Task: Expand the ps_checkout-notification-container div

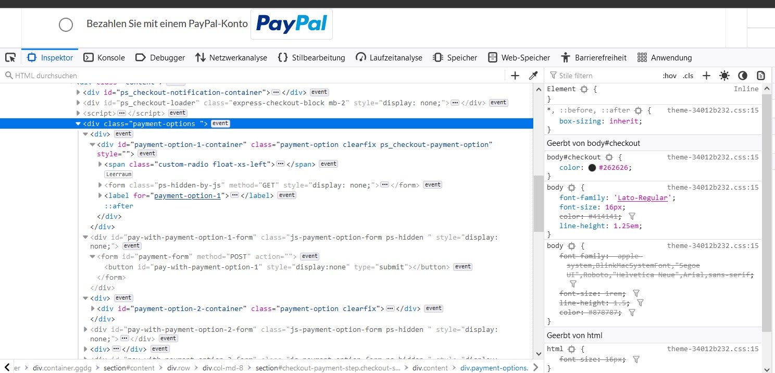Action: 79,92
